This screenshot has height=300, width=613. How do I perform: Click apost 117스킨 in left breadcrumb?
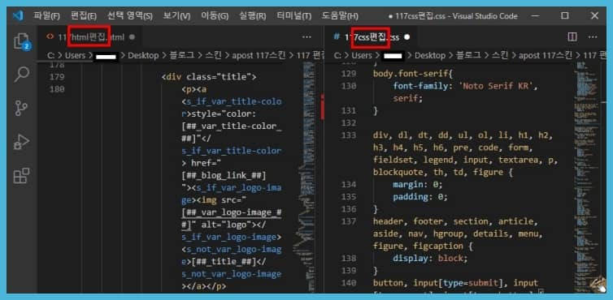pos(259,55)
